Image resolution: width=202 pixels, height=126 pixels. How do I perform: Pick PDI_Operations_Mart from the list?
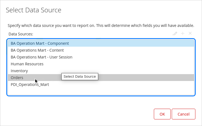pos(30,85)
